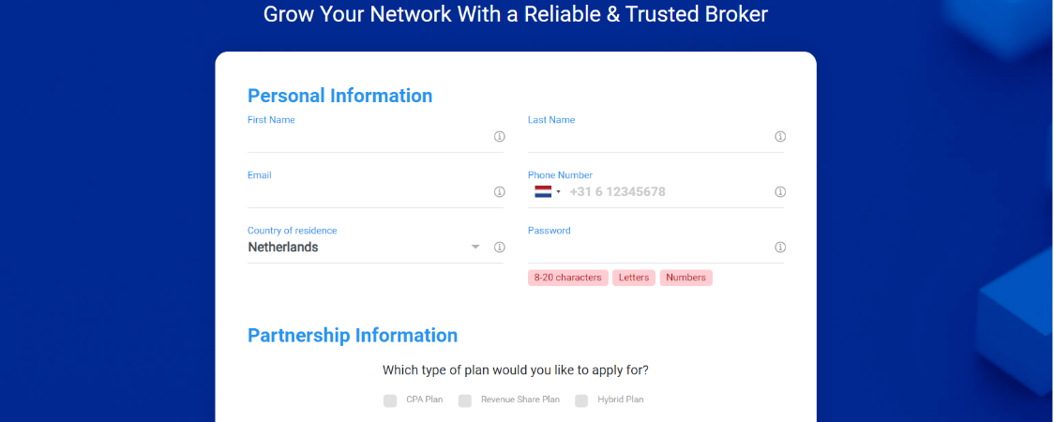
Task: Open the Email field info icon
Action: pos(500,191)
